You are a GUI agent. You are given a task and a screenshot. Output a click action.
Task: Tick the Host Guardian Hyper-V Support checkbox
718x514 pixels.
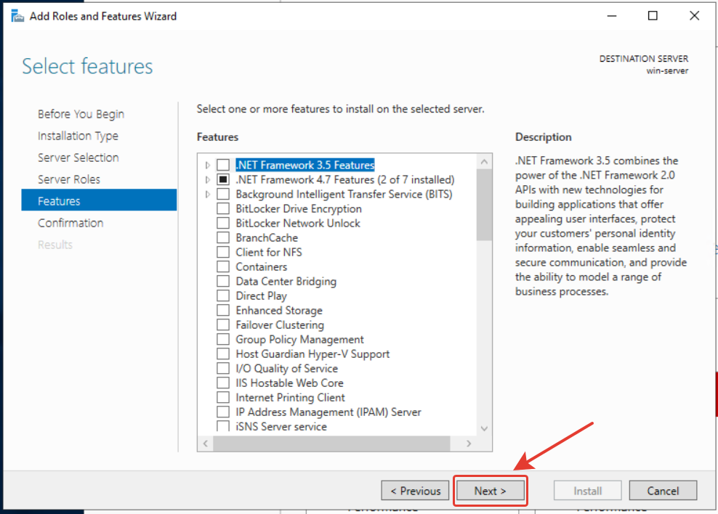(x=223, y=354)
